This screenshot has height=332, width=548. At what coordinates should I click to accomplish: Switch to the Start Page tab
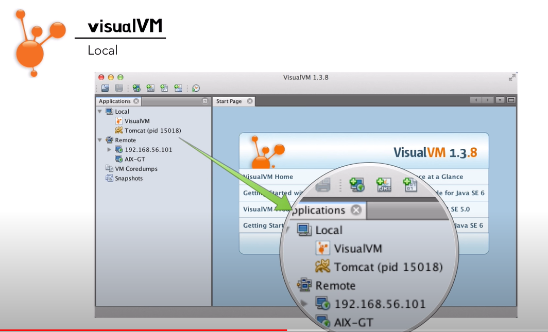coord(229,101)
